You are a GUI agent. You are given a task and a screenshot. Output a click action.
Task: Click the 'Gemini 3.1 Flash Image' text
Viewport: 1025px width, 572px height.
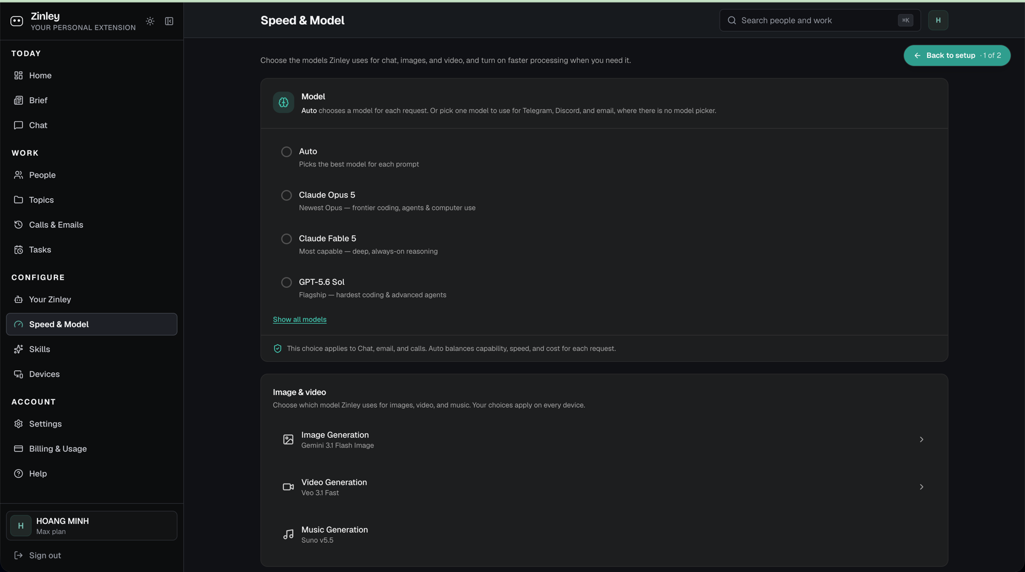[x=338, y=446]
